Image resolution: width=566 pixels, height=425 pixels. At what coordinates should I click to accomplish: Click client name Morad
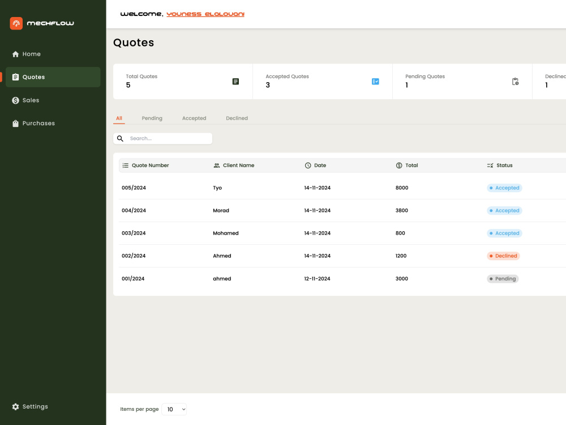221,211
